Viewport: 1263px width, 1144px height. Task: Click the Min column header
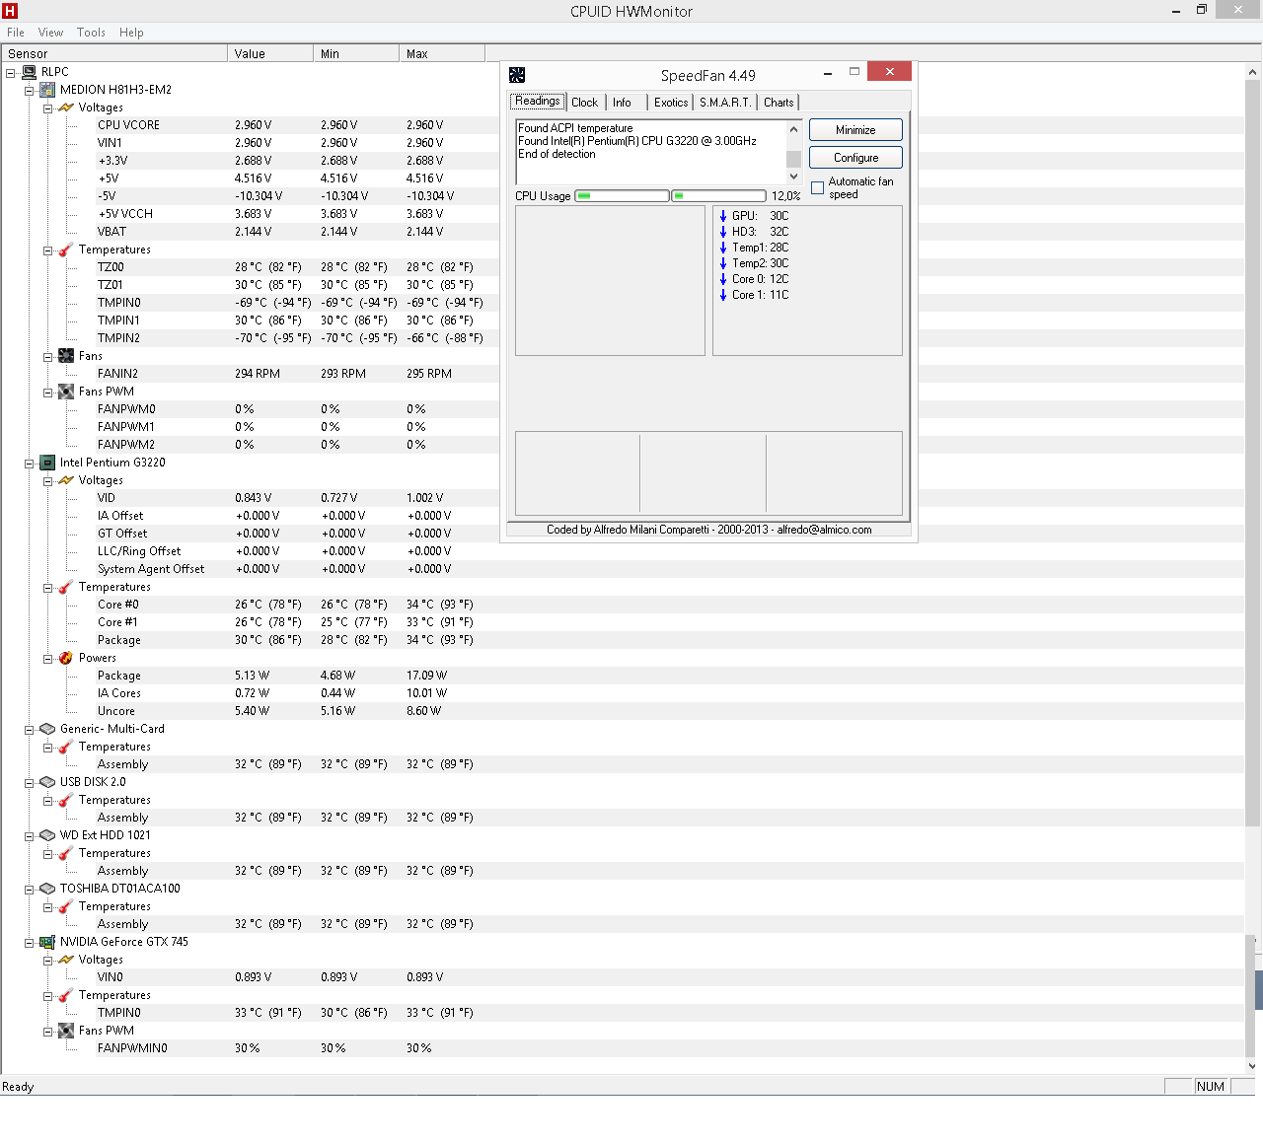pyautogui.click(x=356, y=53)
